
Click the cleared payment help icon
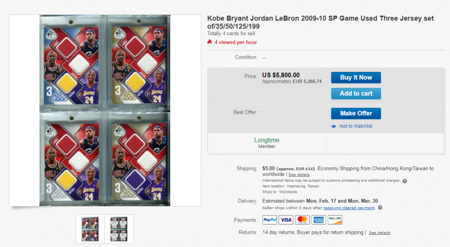pos(380,208)
